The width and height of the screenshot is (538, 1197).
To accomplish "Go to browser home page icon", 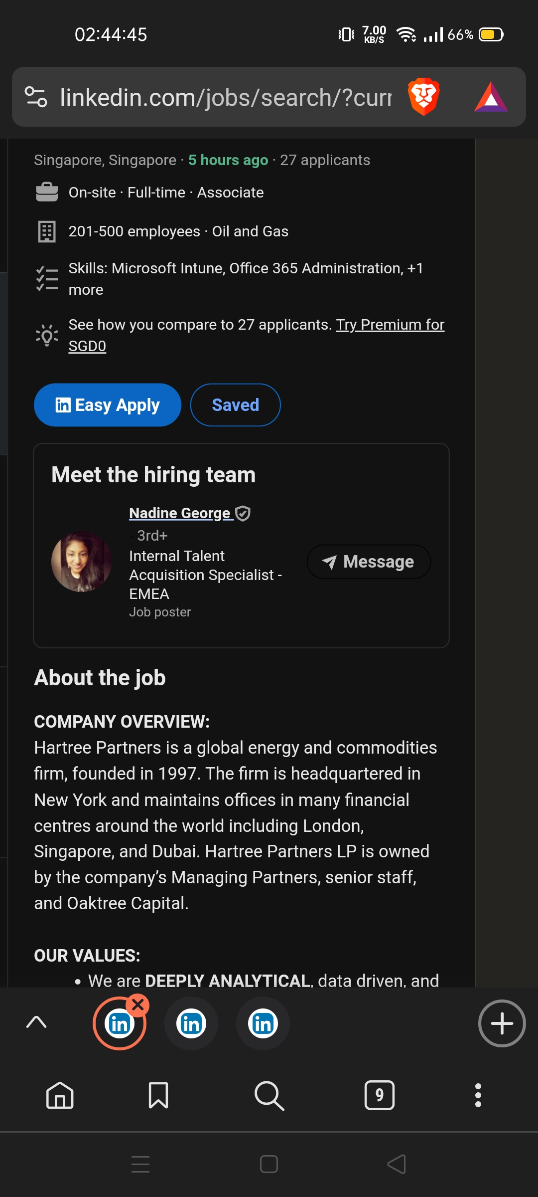I will (60, 1095).
